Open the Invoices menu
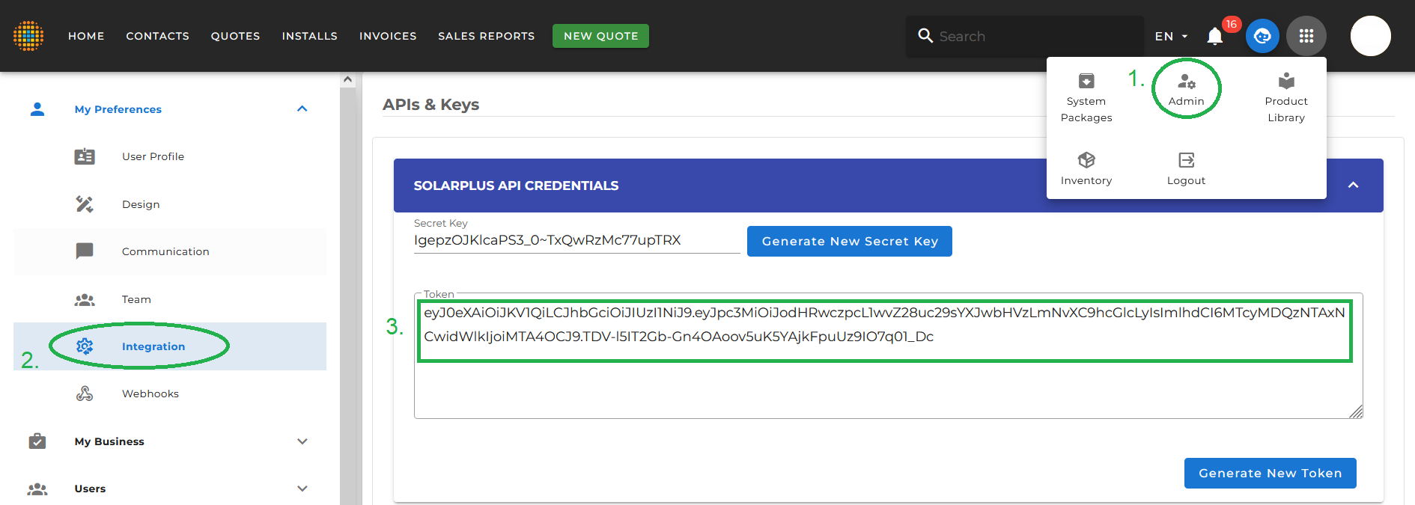The image size is (1415, 505). (x=388, y=36)
